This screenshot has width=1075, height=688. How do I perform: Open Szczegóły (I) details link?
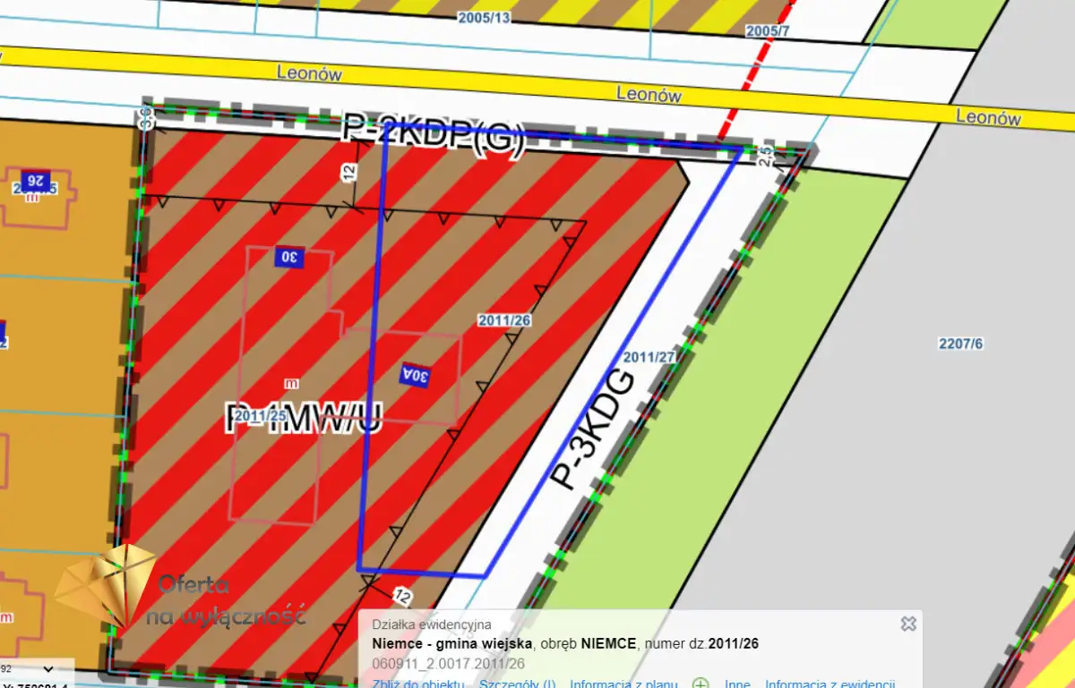click(517, 684)
